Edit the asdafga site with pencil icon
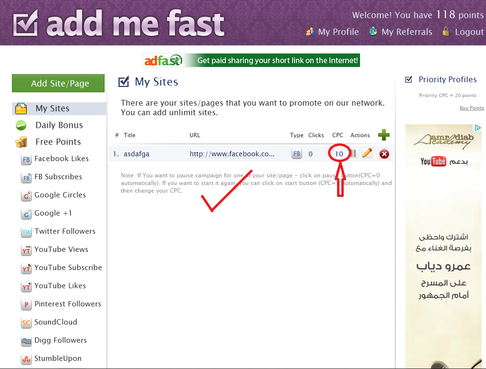 367,153
